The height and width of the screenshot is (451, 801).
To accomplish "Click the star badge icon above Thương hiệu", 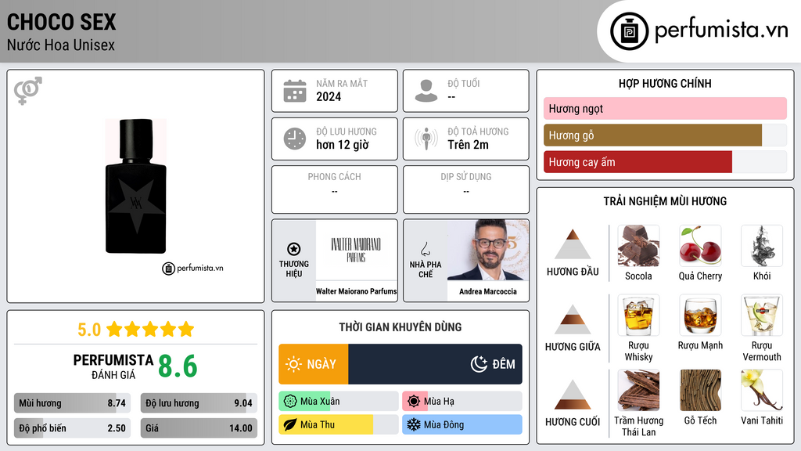I will [294, 249].
